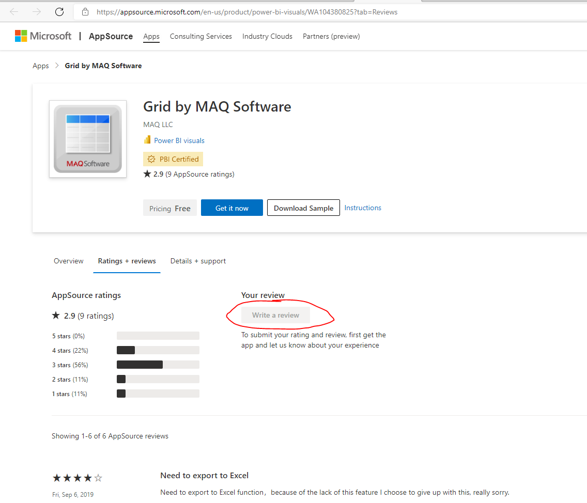Image resolution: width=587 pixels, height=503 pixels.
Task: Switch to the Details + support tab
Action: pos(198,261)
